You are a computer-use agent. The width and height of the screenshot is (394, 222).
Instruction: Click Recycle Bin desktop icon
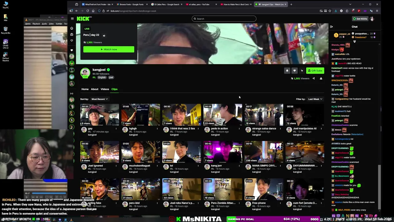pyautogui.click(x=6, y=30)
